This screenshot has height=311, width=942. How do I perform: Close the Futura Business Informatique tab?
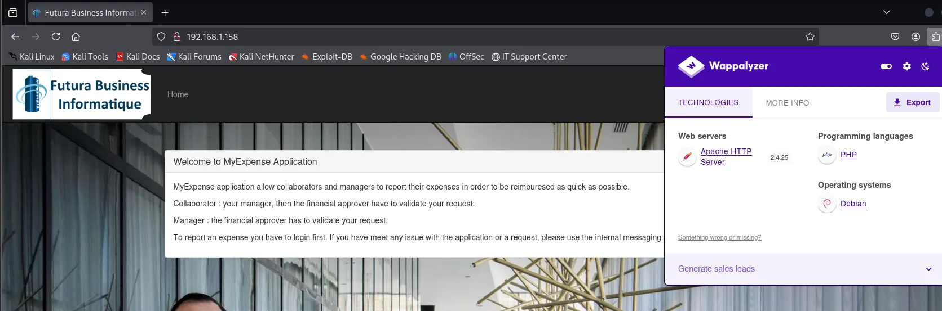[x=144, y=12]
